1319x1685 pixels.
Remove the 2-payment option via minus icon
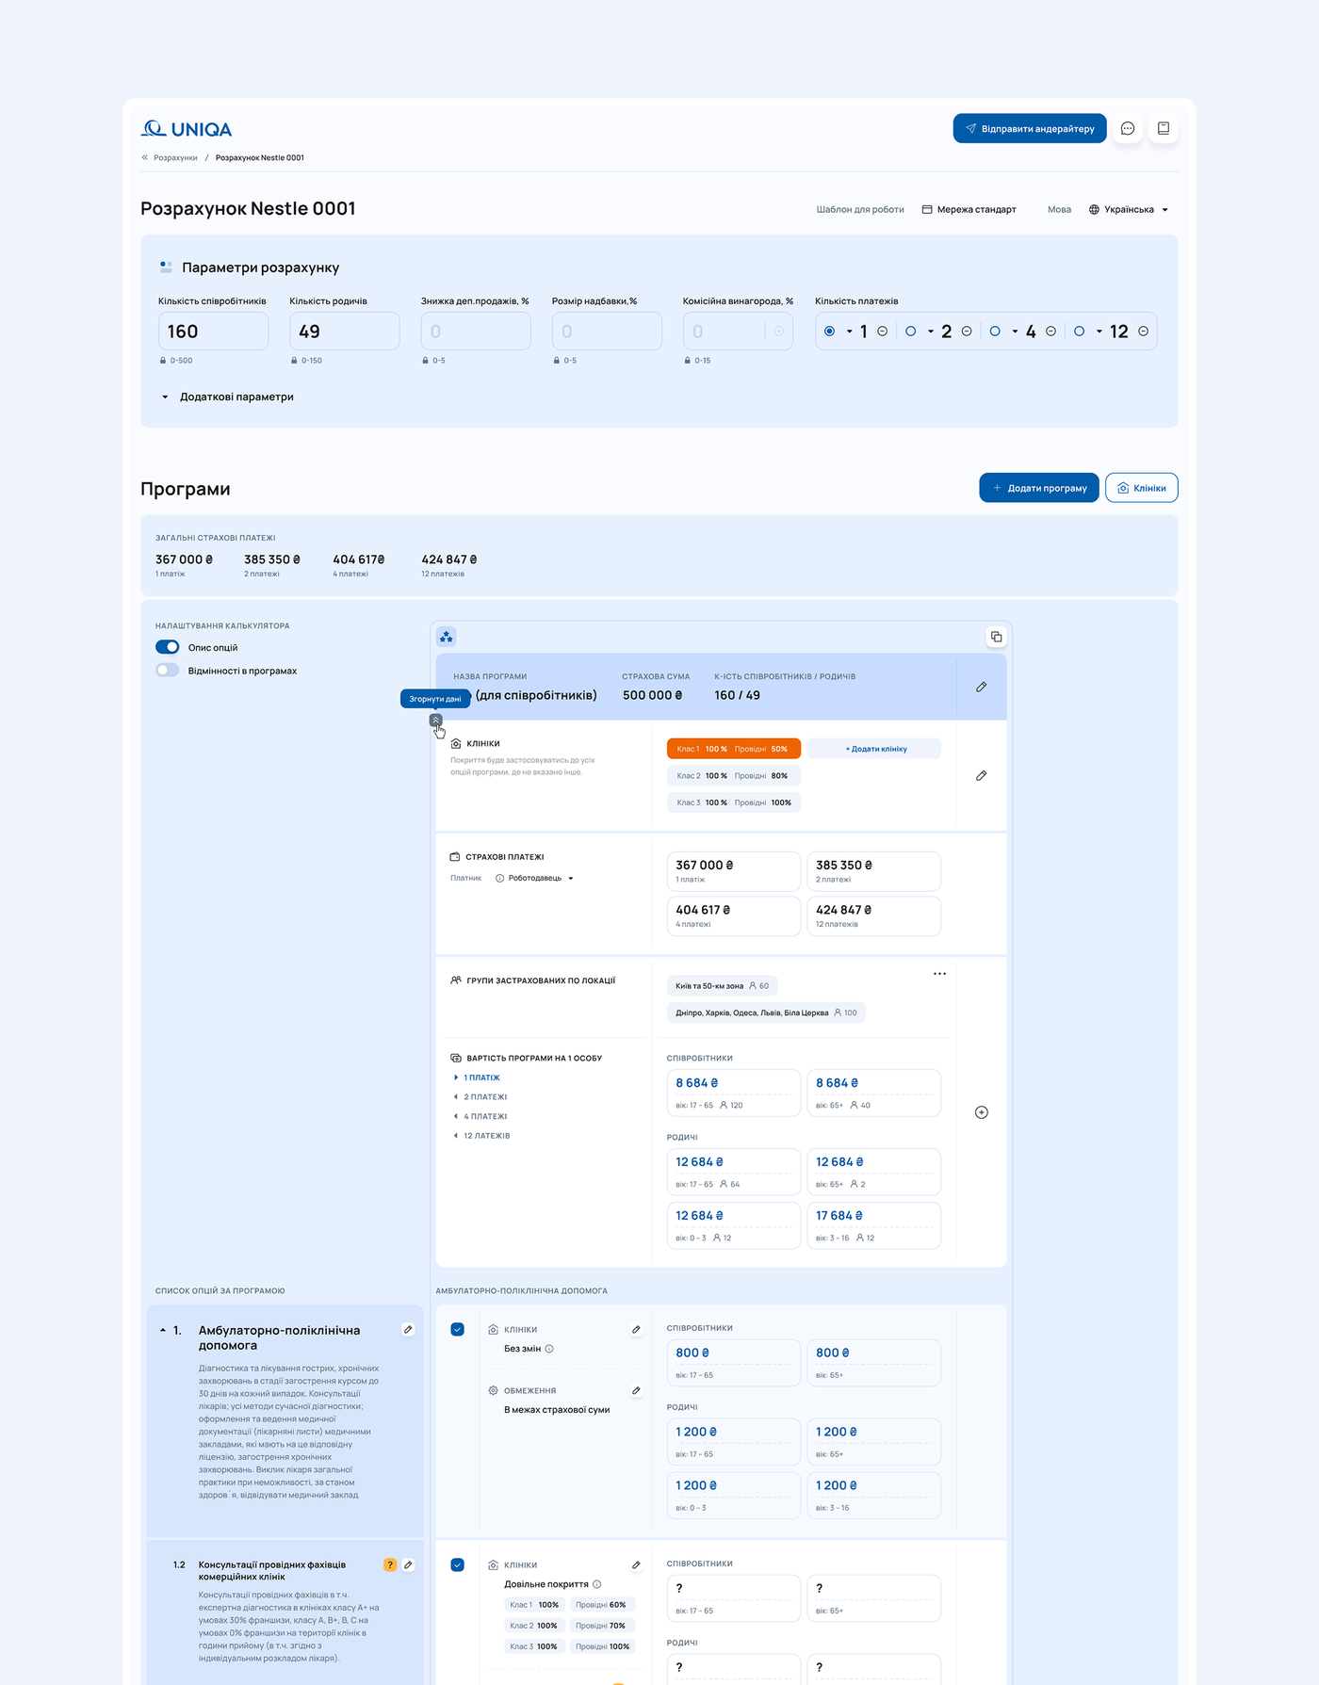(967, 332)
